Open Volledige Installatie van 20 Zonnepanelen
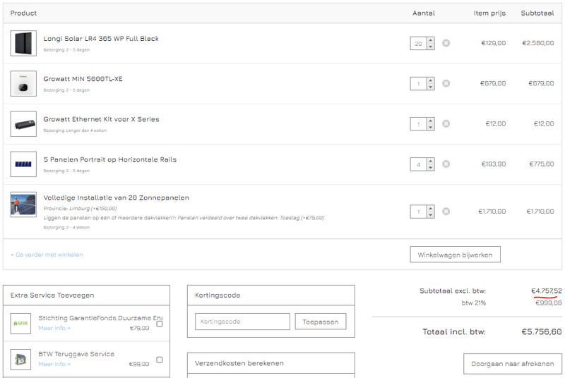 116,197
